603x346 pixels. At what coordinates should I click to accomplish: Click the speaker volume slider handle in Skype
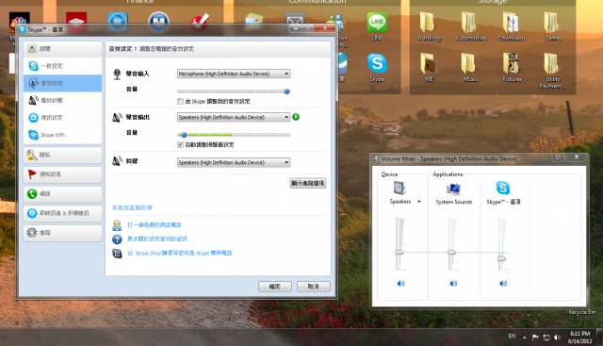[x=184, y=135]
